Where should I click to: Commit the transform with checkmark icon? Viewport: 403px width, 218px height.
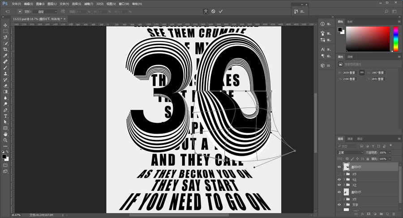pyautogui.click(x=220, y=11)
